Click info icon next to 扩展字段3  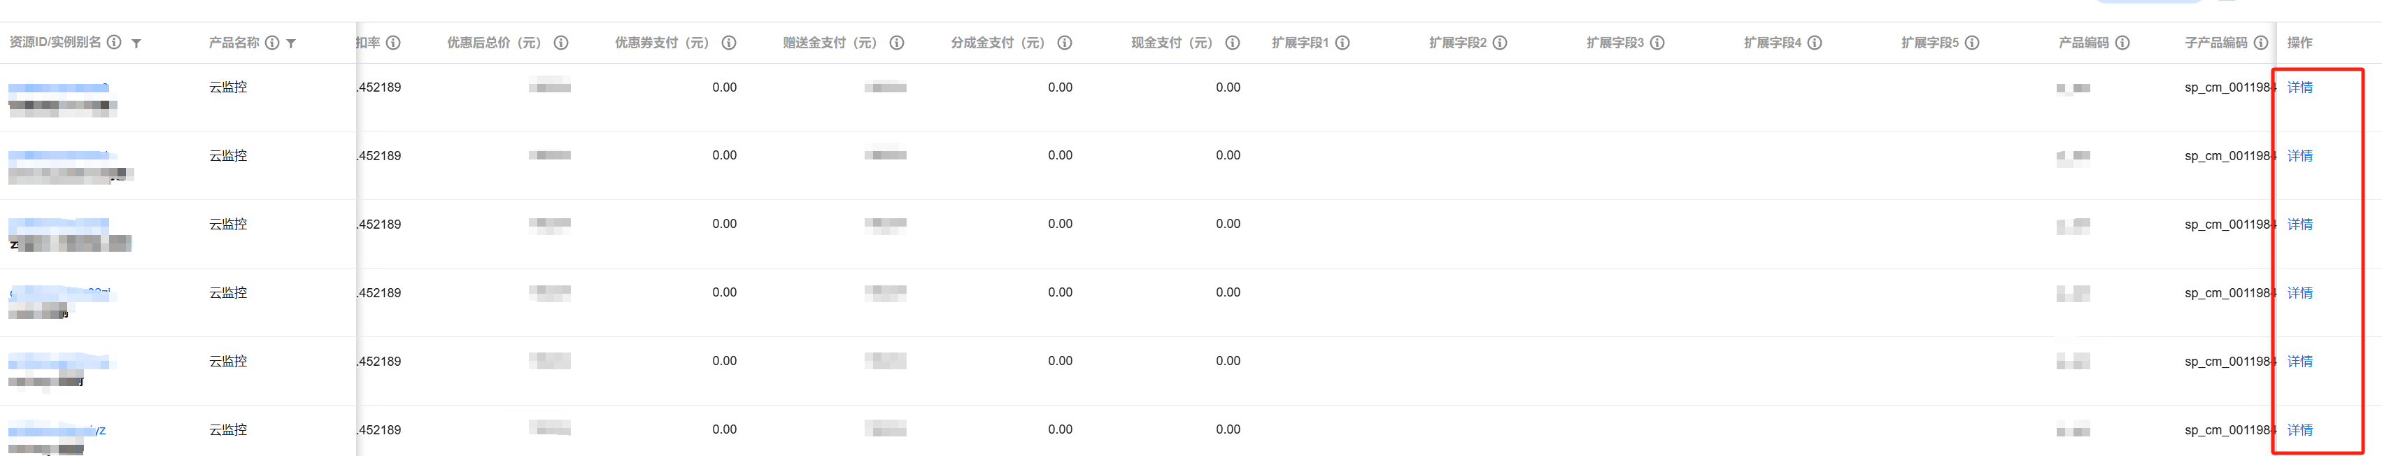tap(1657, 43)
